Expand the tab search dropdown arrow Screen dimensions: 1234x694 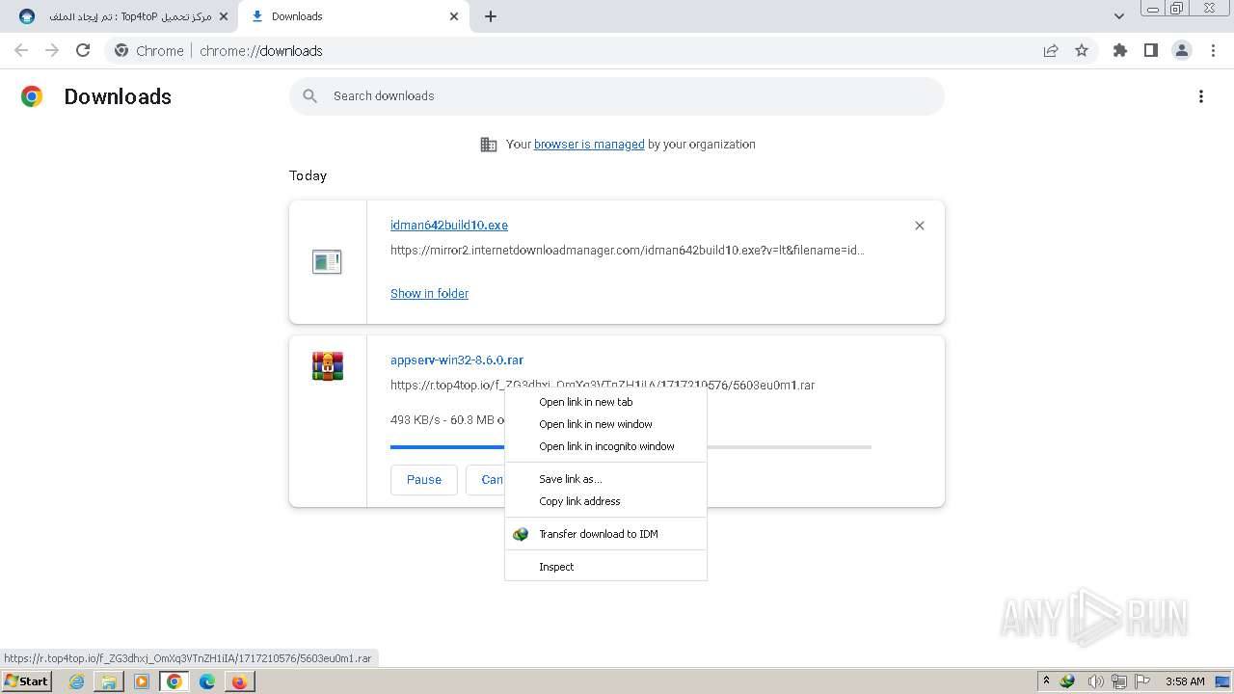pyautogui.click(x=1119, y=16)
